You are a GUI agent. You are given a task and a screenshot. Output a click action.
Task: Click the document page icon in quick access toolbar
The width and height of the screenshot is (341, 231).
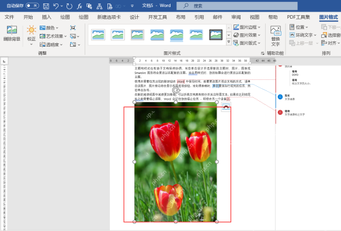click(110, 6)
